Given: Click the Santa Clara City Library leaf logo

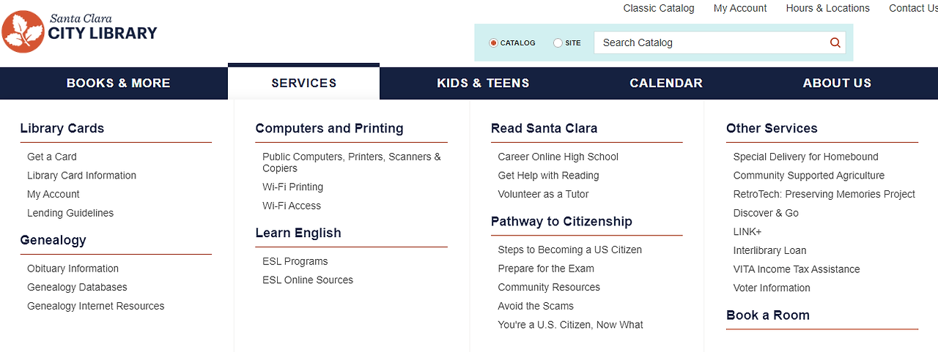Looking at the screenshot, I should click(x=23, y=31).
